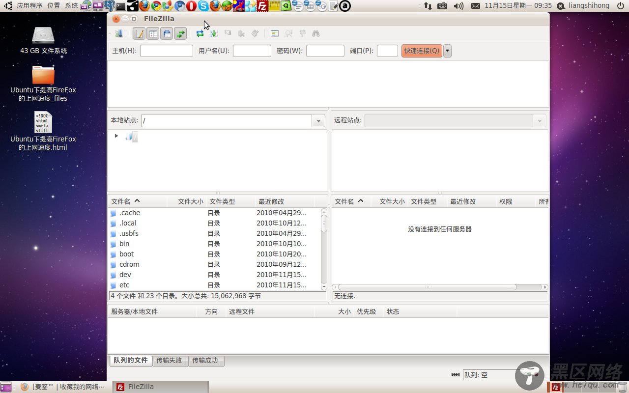Click the 端口(P) port field

pyautogui.click(x=387, y=51)
